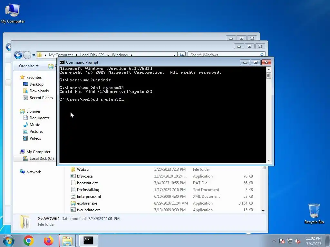Click the Search Windows field
Viewport: 330px width, 247px height.
click(223, 55)
